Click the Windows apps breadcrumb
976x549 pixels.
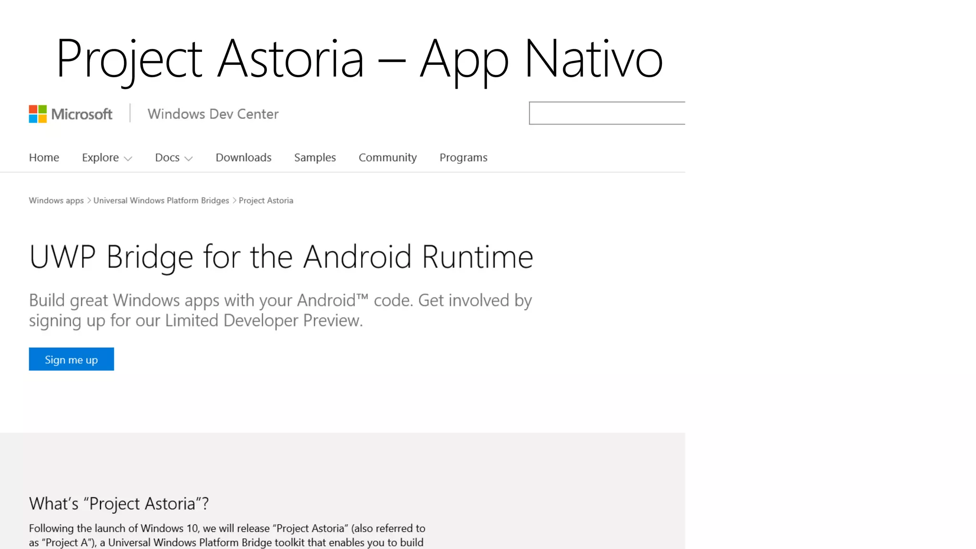56,201
